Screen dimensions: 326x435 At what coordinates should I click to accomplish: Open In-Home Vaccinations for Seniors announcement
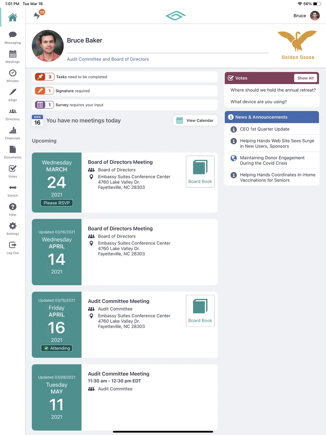[x=277, y=177]
